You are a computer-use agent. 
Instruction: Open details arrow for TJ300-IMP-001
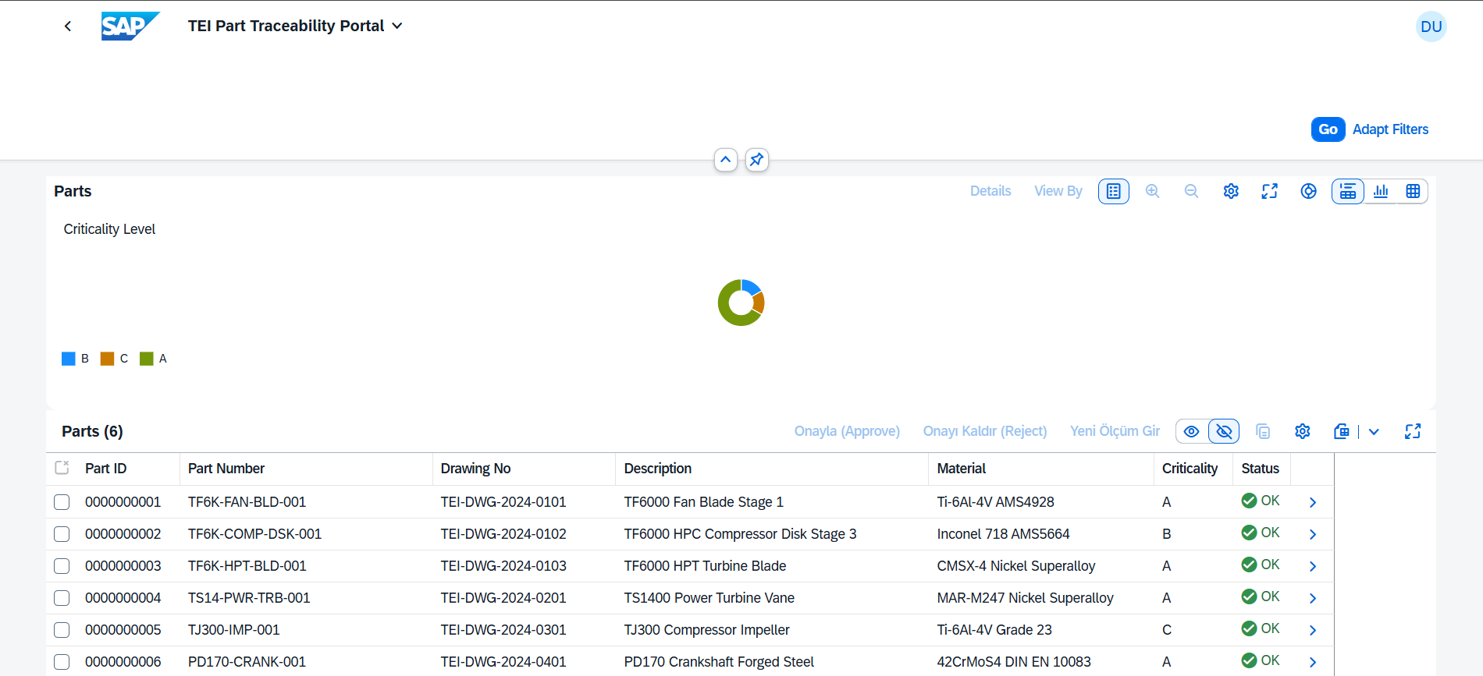(x=1313, y=630)
